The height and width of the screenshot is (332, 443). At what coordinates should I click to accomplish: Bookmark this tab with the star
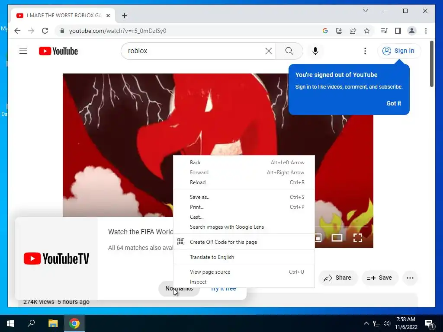tap(367, 31)
